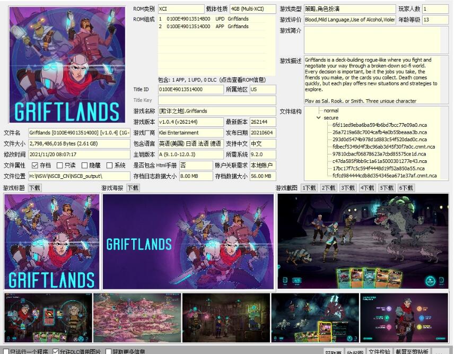
Task: Check the 系统 attribute checkbox
Action: pyautogui.click(x=109, y=165)
